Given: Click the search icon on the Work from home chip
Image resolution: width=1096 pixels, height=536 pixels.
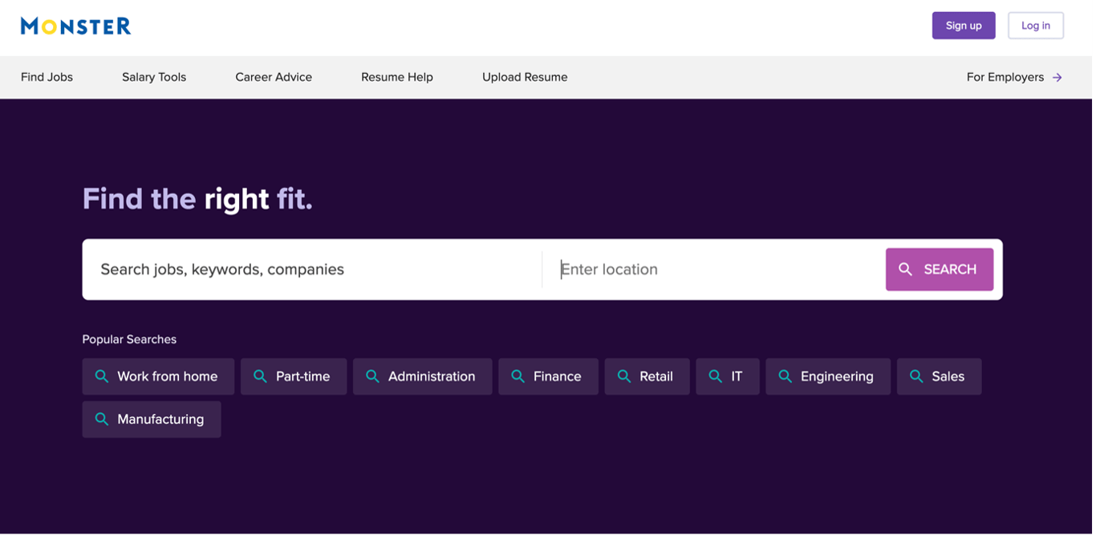Looking at the screenshot, I should pos(102,377).
